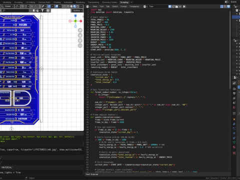Unlink the text datablock with X icon
The width and height of the screenshot is (240, 180).
click(x=180, y=6)
